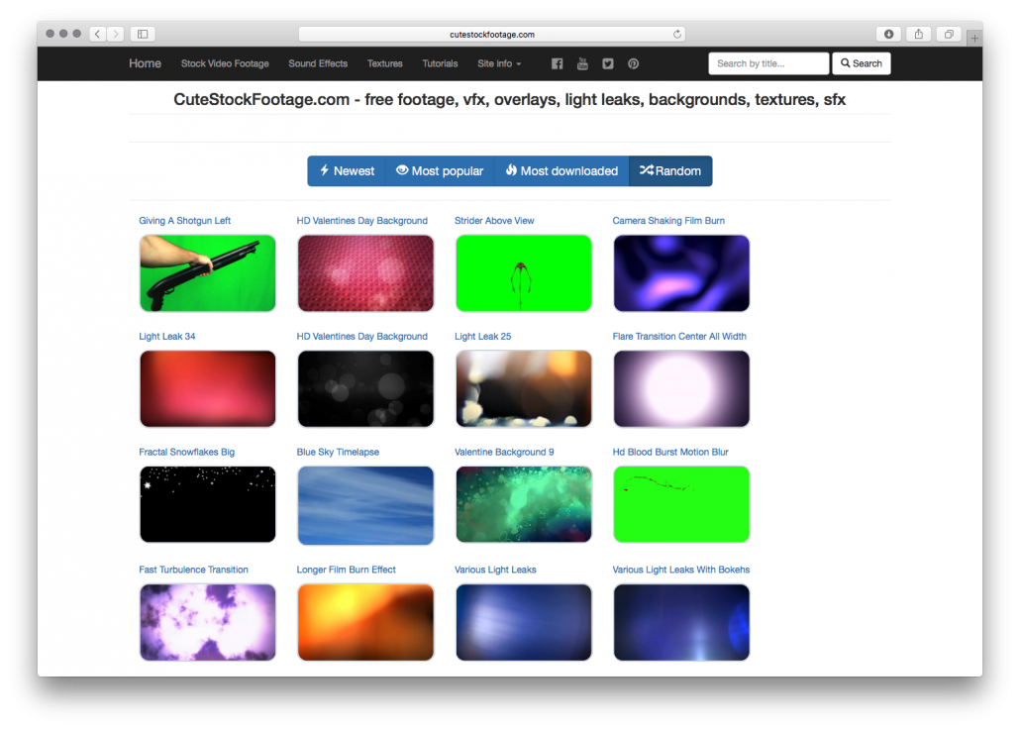Click the Search button
Viewport: 1020px width, 730px height.
(x=862, y=63)
